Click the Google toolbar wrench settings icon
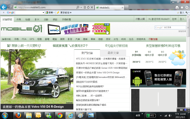The width and height of the screenshot is (190, 119). point(187,12)
